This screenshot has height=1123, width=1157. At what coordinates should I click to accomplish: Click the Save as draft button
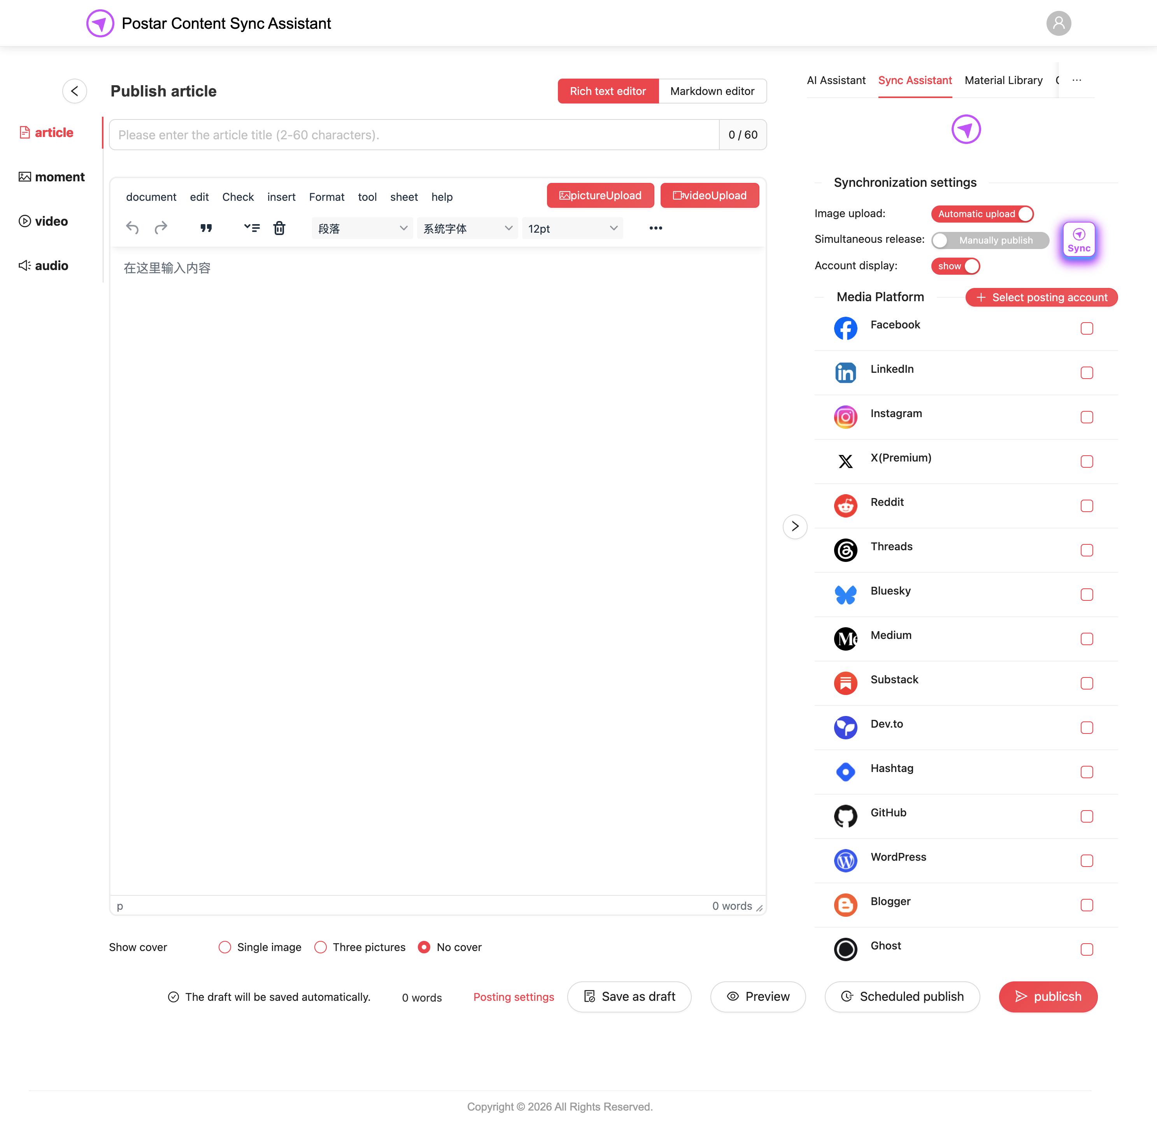629,997
